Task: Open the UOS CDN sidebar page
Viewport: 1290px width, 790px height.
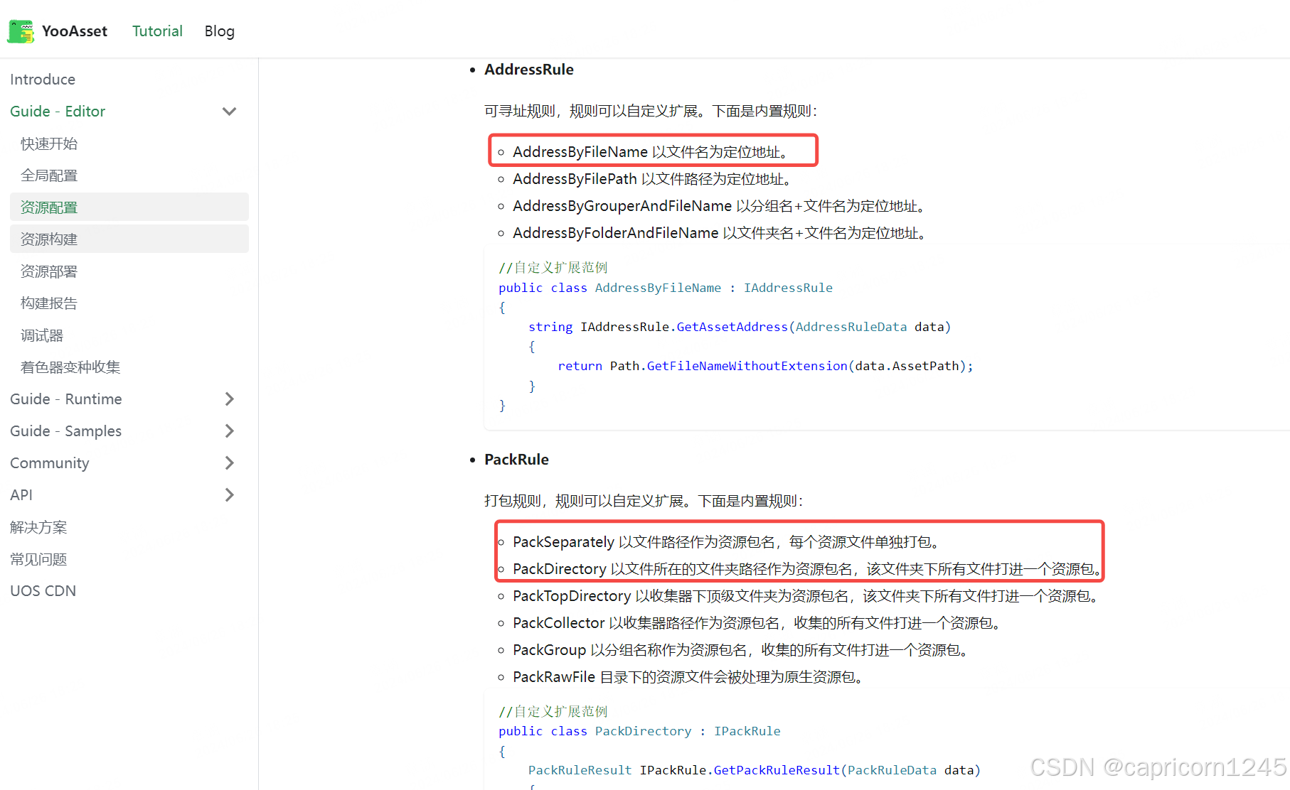Action: coord(43,591)
